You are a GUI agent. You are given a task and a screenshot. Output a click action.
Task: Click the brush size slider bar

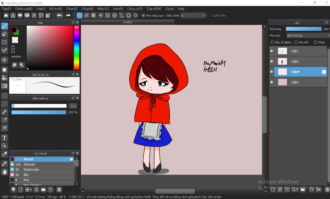pyautogui.click(x=39, y=106)
